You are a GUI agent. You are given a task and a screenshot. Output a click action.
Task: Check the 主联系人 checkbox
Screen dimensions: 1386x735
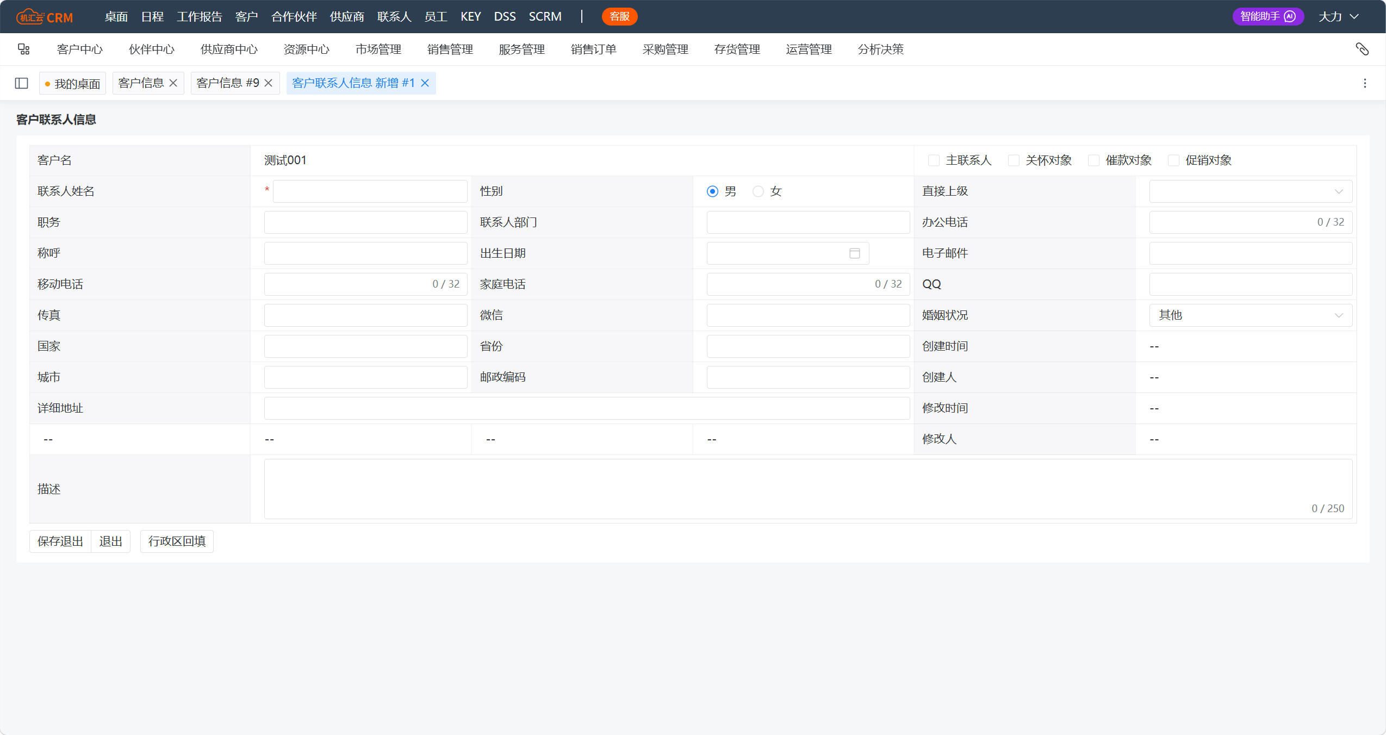point(934,160)
